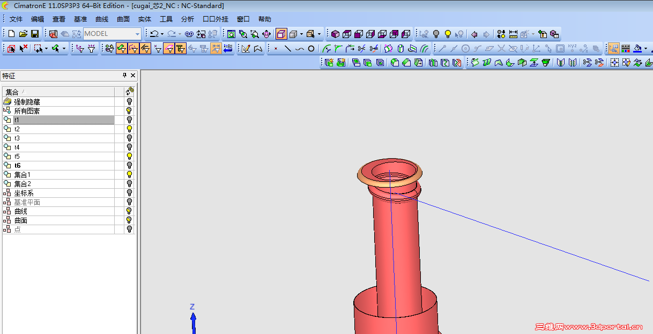Click the funnel filter icon beside dotted funnel
The image size is (653, 334).
pos(92,48)
